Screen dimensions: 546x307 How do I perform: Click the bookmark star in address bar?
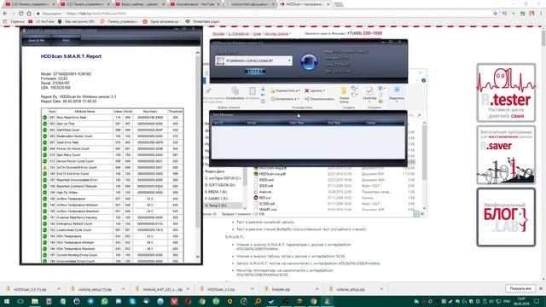click(495, 14)
